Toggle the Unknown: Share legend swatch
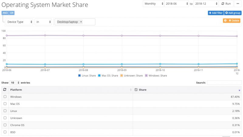Screen dimensions: 243x137 122,75
